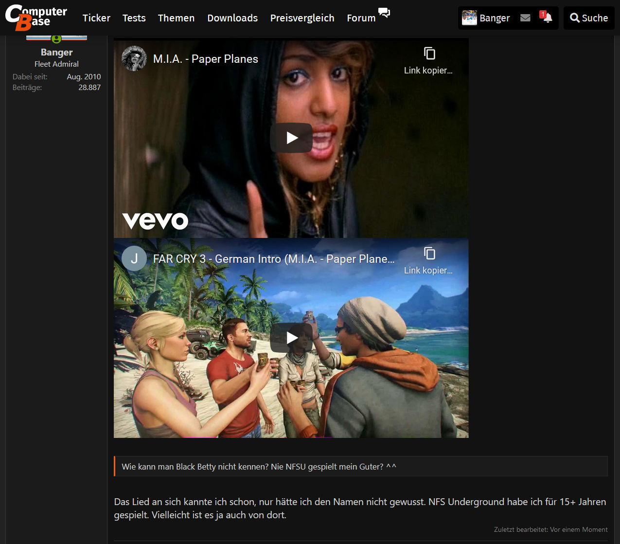
Task: Click the Banger avatar in header
Action: tap(469, 18)
